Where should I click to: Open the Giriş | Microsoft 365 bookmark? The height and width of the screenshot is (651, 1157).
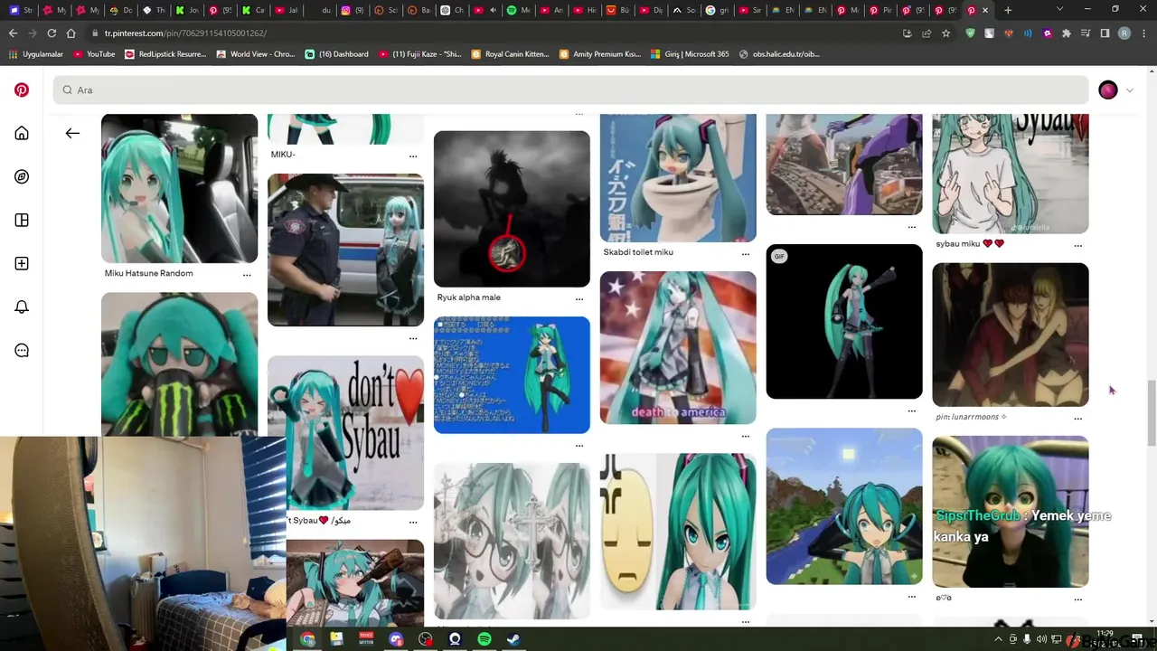[689, 54]
